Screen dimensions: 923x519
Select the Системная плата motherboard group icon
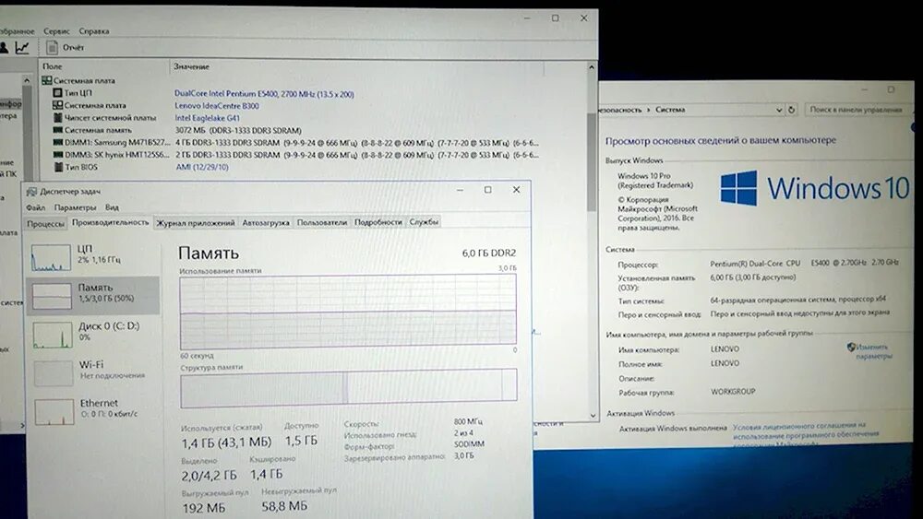[46, 80]
